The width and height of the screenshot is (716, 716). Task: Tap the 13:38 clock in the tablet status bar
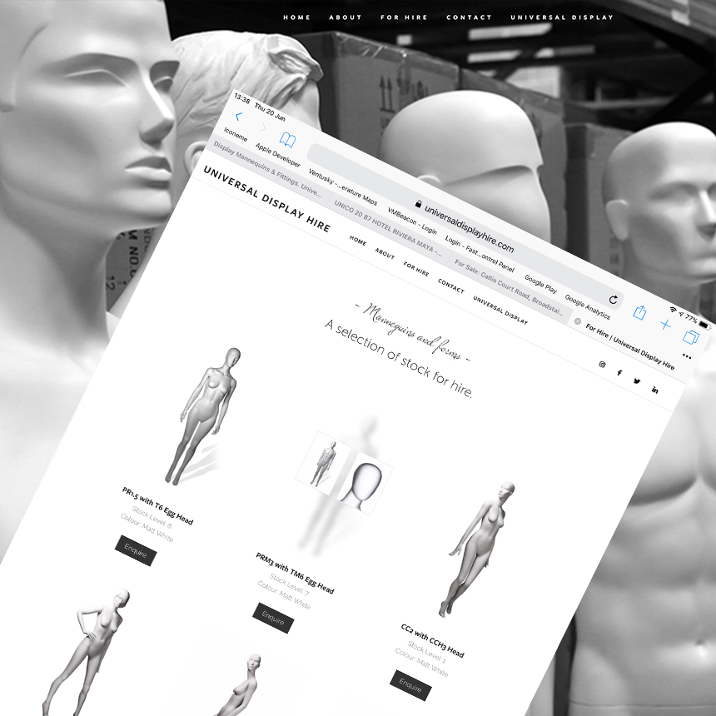coord(242,98)
